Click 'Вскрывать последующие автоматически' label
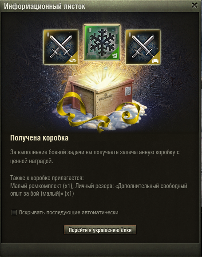The width and height of the screenshot is (202, 257). coord(68,213)
